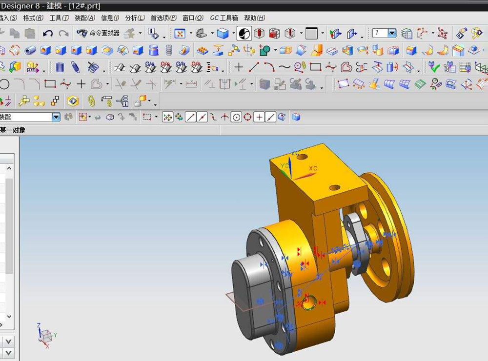Expand the rectangle selection mode dropdown arrow
The width and height of the screenshot is (488, 361).
(x=156, y=117)
